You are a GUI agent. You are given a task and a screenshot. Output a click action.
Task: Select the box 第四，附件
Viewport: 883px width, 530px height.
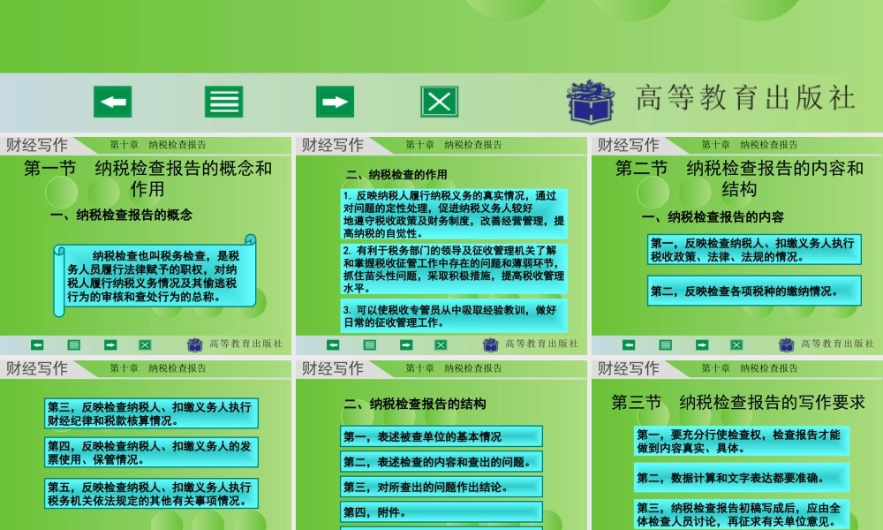(x=441, y=512)
